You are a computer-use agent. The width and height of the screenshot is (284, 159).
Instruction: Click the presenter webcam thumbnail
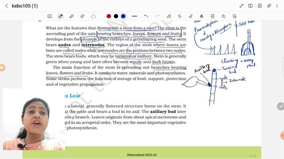click(34, 119)
